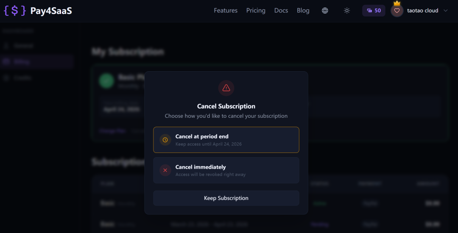Click the red X icon for immediate cancel
This screenshot has height=233, width=458.
(x=165, y=170)
